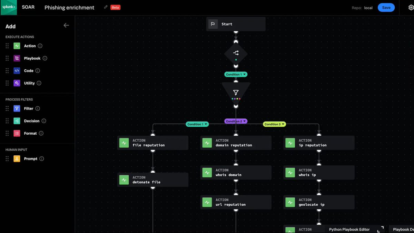The image size is (414, 233).
Task: Open purple Condition 2 dropdown
Action: click(x=236, y=121)
